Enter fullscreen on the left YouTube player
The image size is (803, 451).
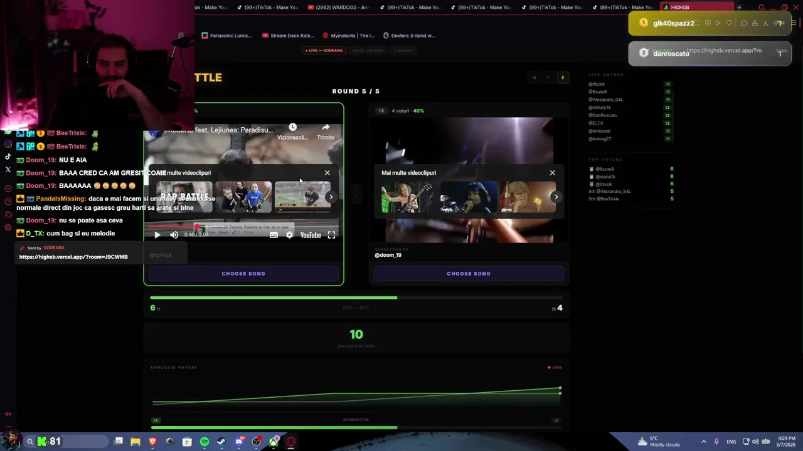(331, 235)
